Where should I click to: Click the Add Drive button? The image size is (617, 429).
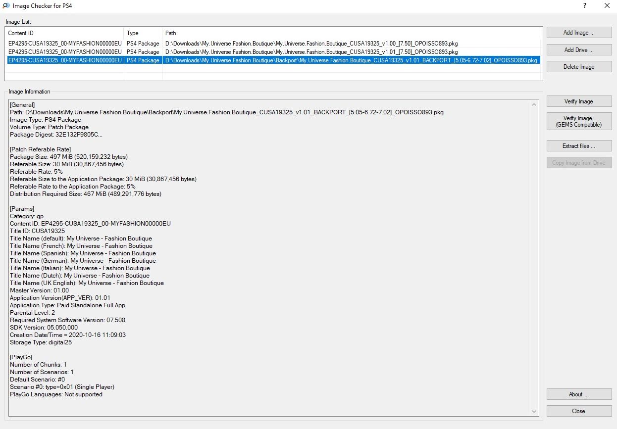tap(579, 49)
